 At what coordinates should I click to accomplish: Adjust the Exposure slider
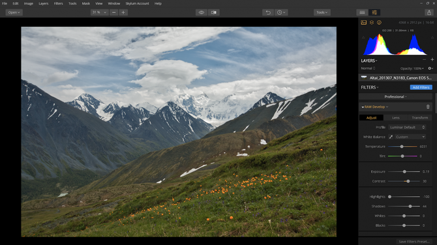click(x=404, y=172)
